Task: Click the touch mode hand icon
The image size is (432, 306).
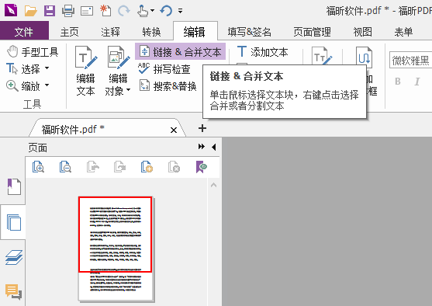Action: 143,11
